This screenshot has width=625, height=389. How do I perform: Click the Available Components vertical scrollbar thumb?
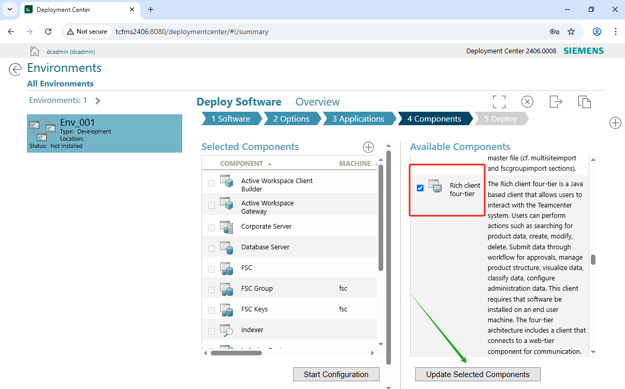[x=593, y=260]
